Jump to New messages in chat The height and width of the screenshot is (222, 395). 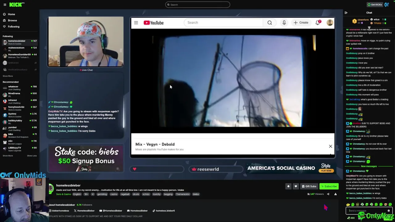pos(369,166)
